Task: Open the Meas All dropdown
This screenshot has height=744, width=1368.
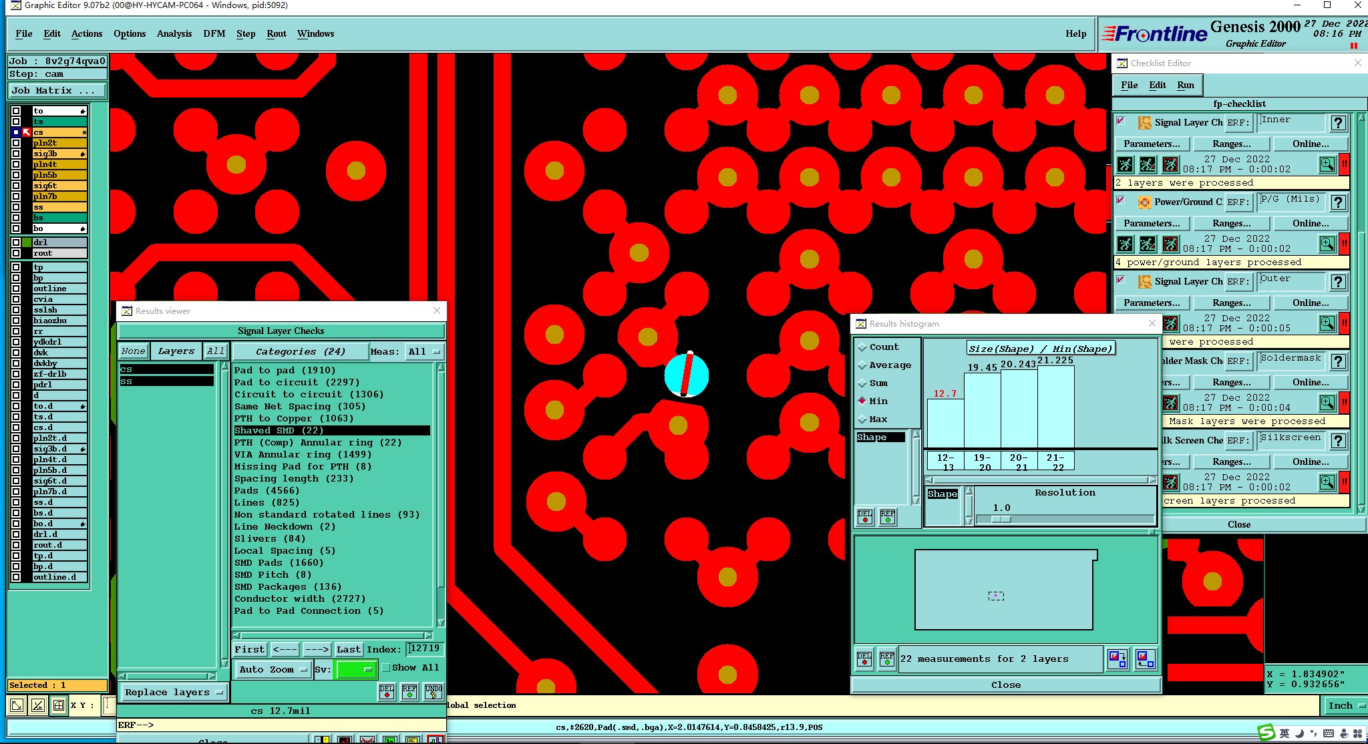Action: coord(424,352)
